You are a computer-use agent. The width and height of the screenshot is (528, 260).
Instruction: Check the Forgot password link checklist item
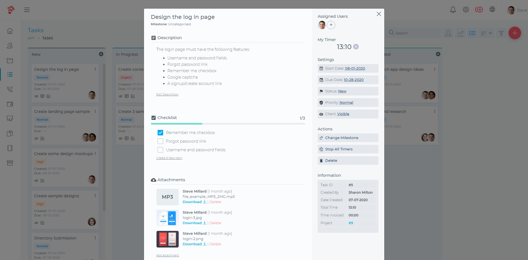[160, 141]
